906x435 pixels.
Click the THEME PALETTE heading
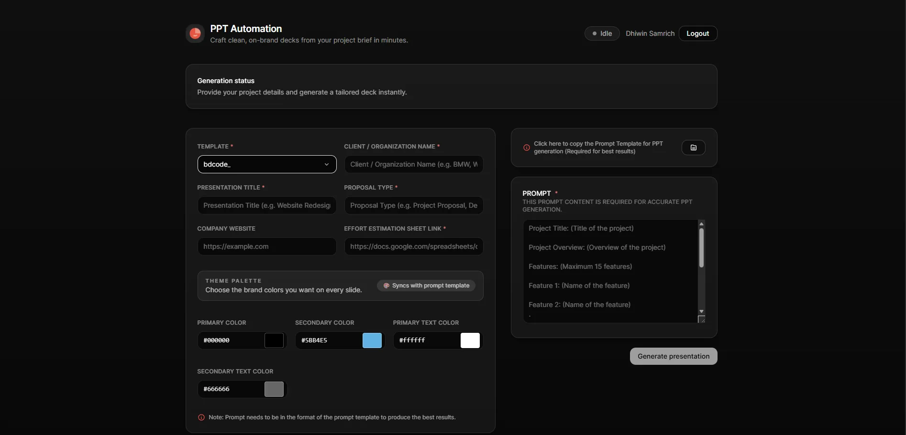pyautogui.click(x=233, y=281)
